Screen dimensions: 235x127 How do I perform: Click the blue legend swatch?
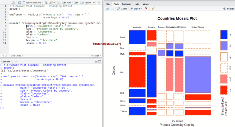click(224, 35)
